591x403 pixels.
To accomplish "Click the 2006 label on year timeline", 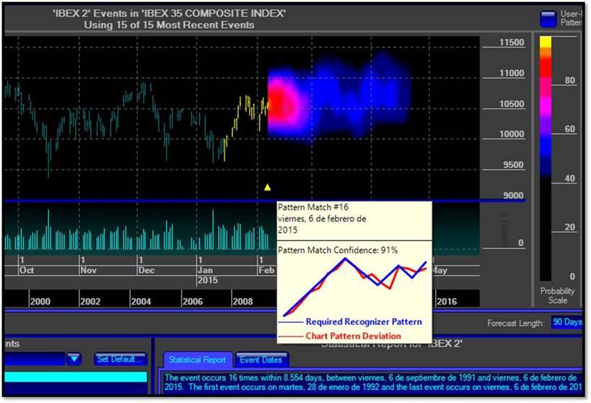I will [x=192, y=301].
